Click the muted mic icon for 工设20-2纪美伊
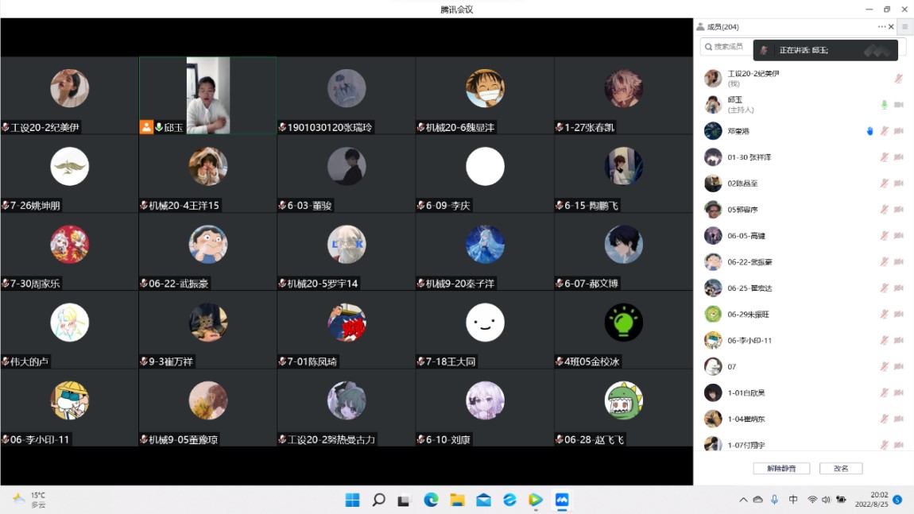Viewport: 914px width, 514px height. pyautogui.click(x=898, y=79)
